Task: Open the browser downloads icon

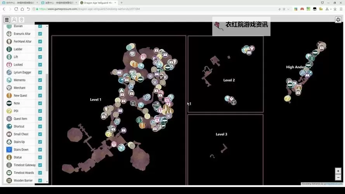Action: click(335, 9)
